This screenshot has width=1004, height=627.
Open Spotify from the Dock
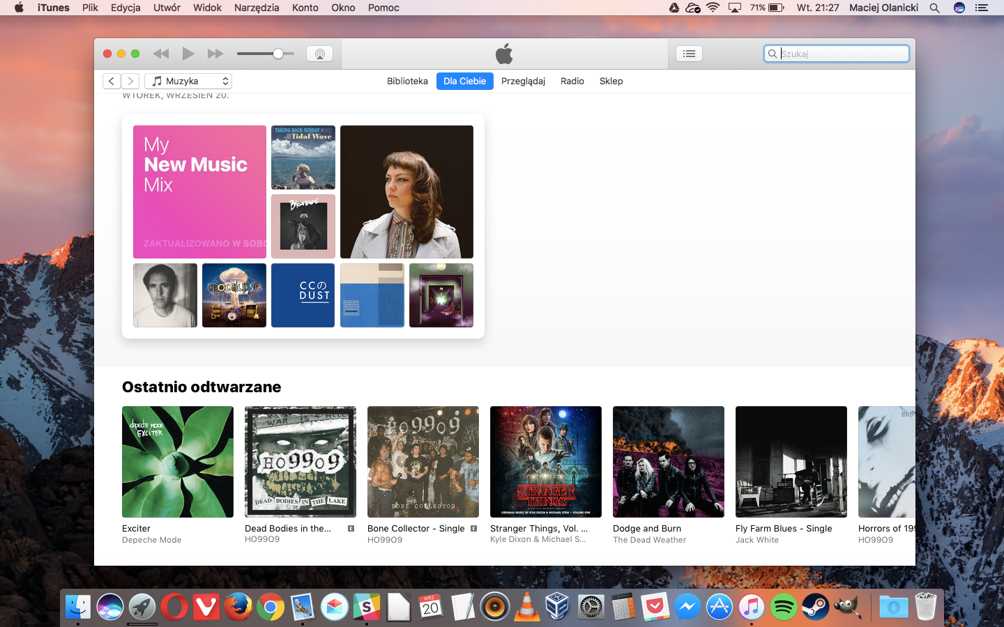784,607
